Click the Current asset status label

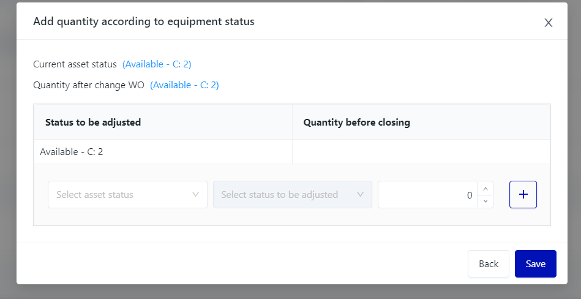75,64
